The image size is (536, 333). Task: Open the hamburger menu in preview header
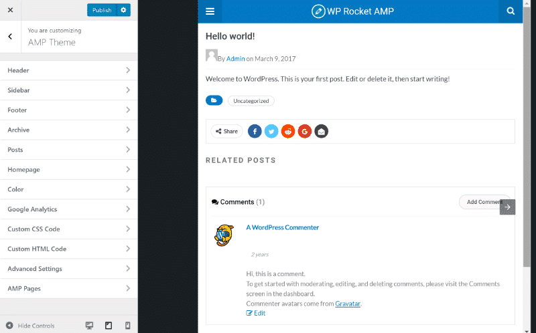tap(210, 11)
